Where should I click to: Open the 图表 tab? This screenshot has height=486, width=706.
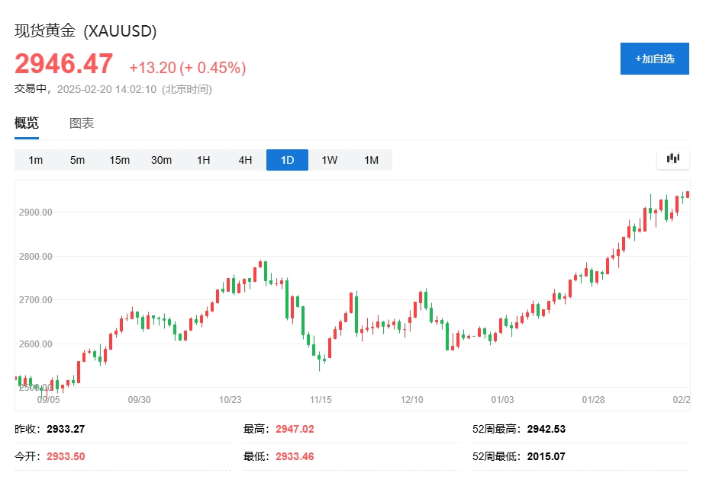[82, 123]
